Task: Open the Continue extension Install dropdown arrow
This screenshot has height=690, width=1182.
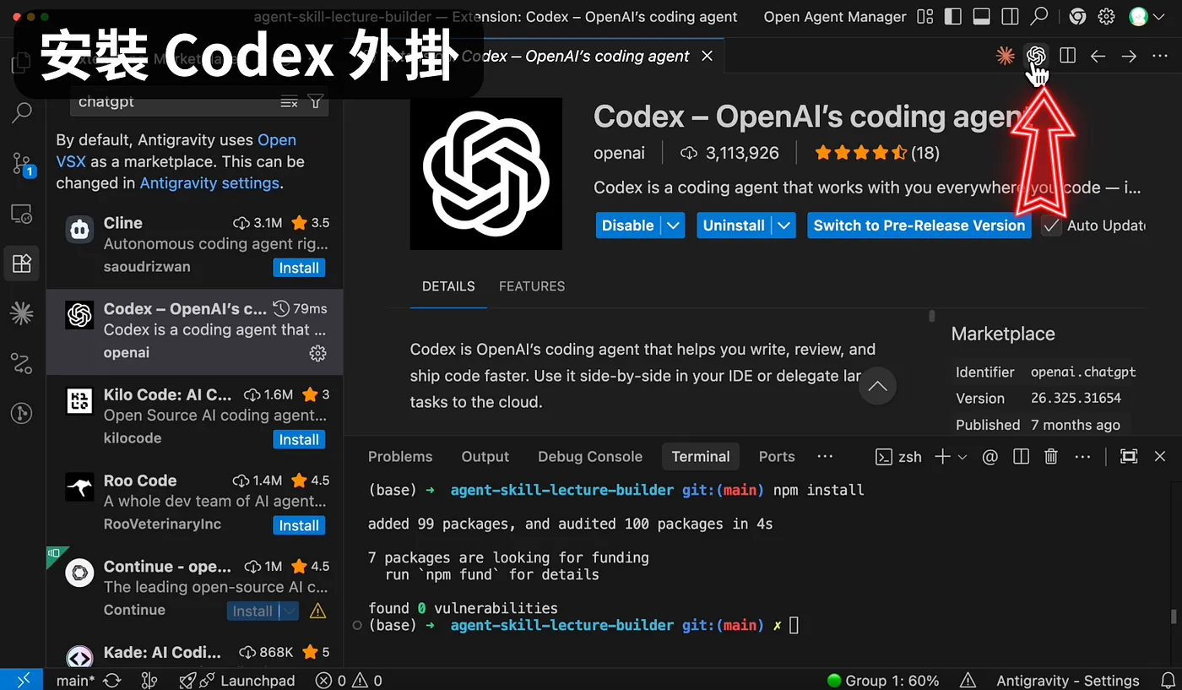Action: (290, 611)
